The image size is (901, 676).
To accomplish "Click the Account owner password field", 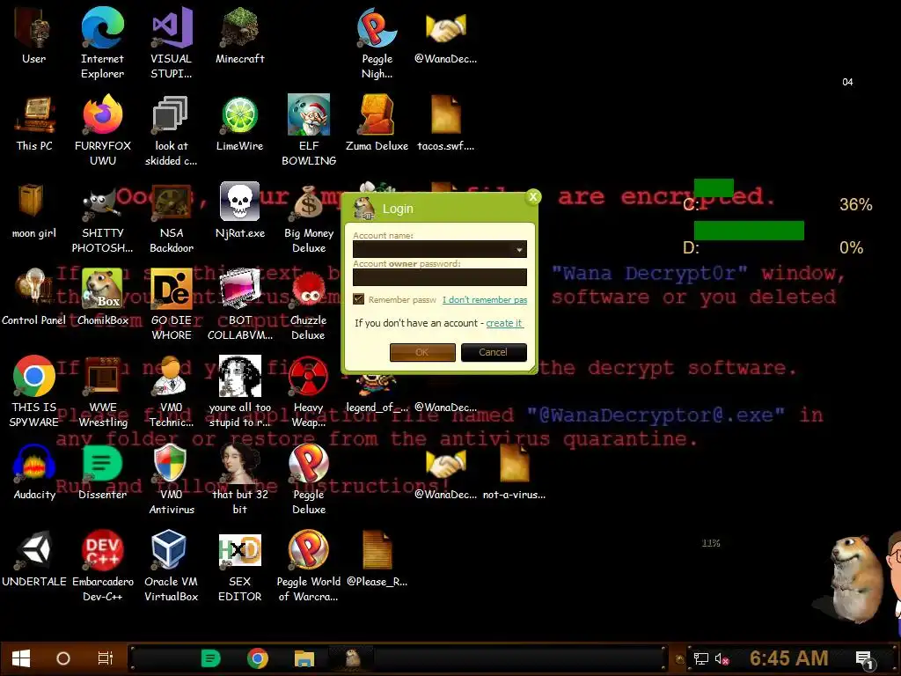I will coord(440,277).
